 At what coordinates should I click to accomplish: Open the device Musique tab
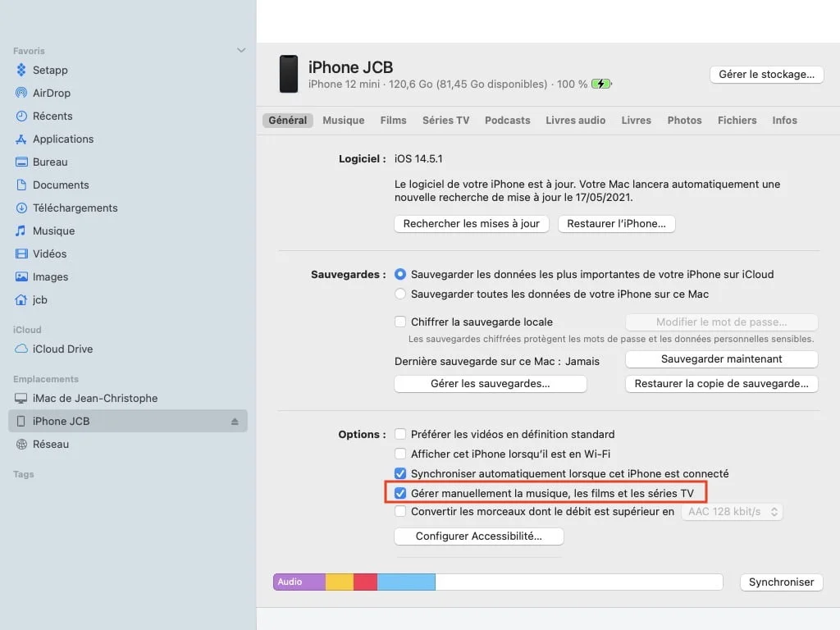pyautogui.click(x=344, y=121)
